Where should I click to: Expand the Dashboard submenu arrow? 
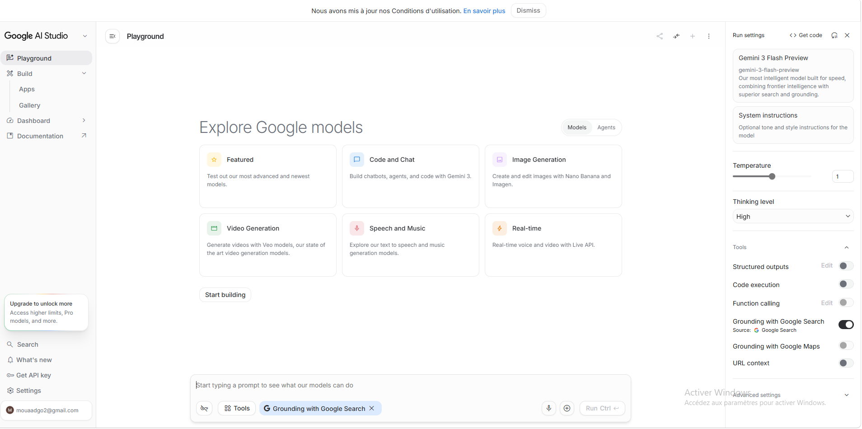tap(84, 120)
